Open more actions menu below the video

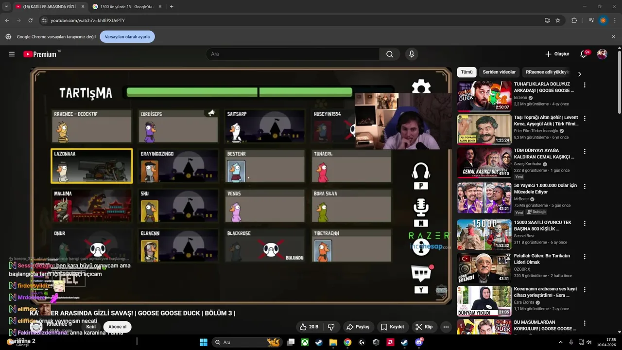(446, 327)
